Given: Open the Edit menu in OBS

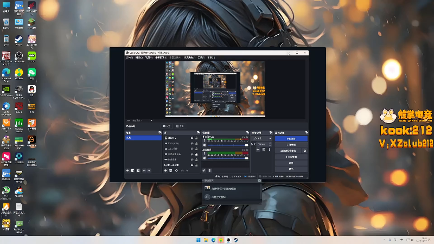Looking at the screenshot, I should click(x=139, y=57).
